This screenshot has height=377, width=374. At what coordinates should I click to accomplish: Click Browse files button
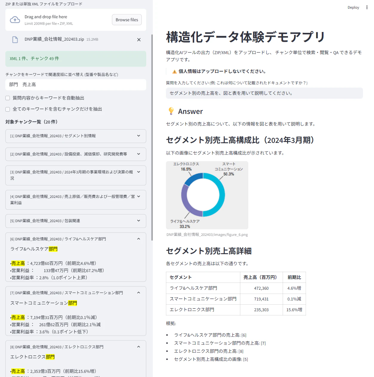(127, 20)
